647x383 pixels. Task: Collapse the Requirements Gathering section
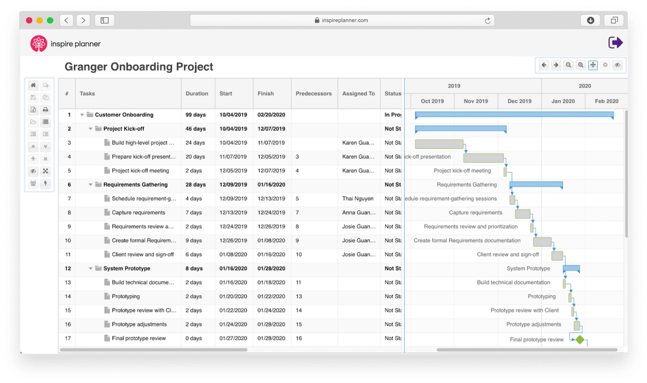click(90, 185)
